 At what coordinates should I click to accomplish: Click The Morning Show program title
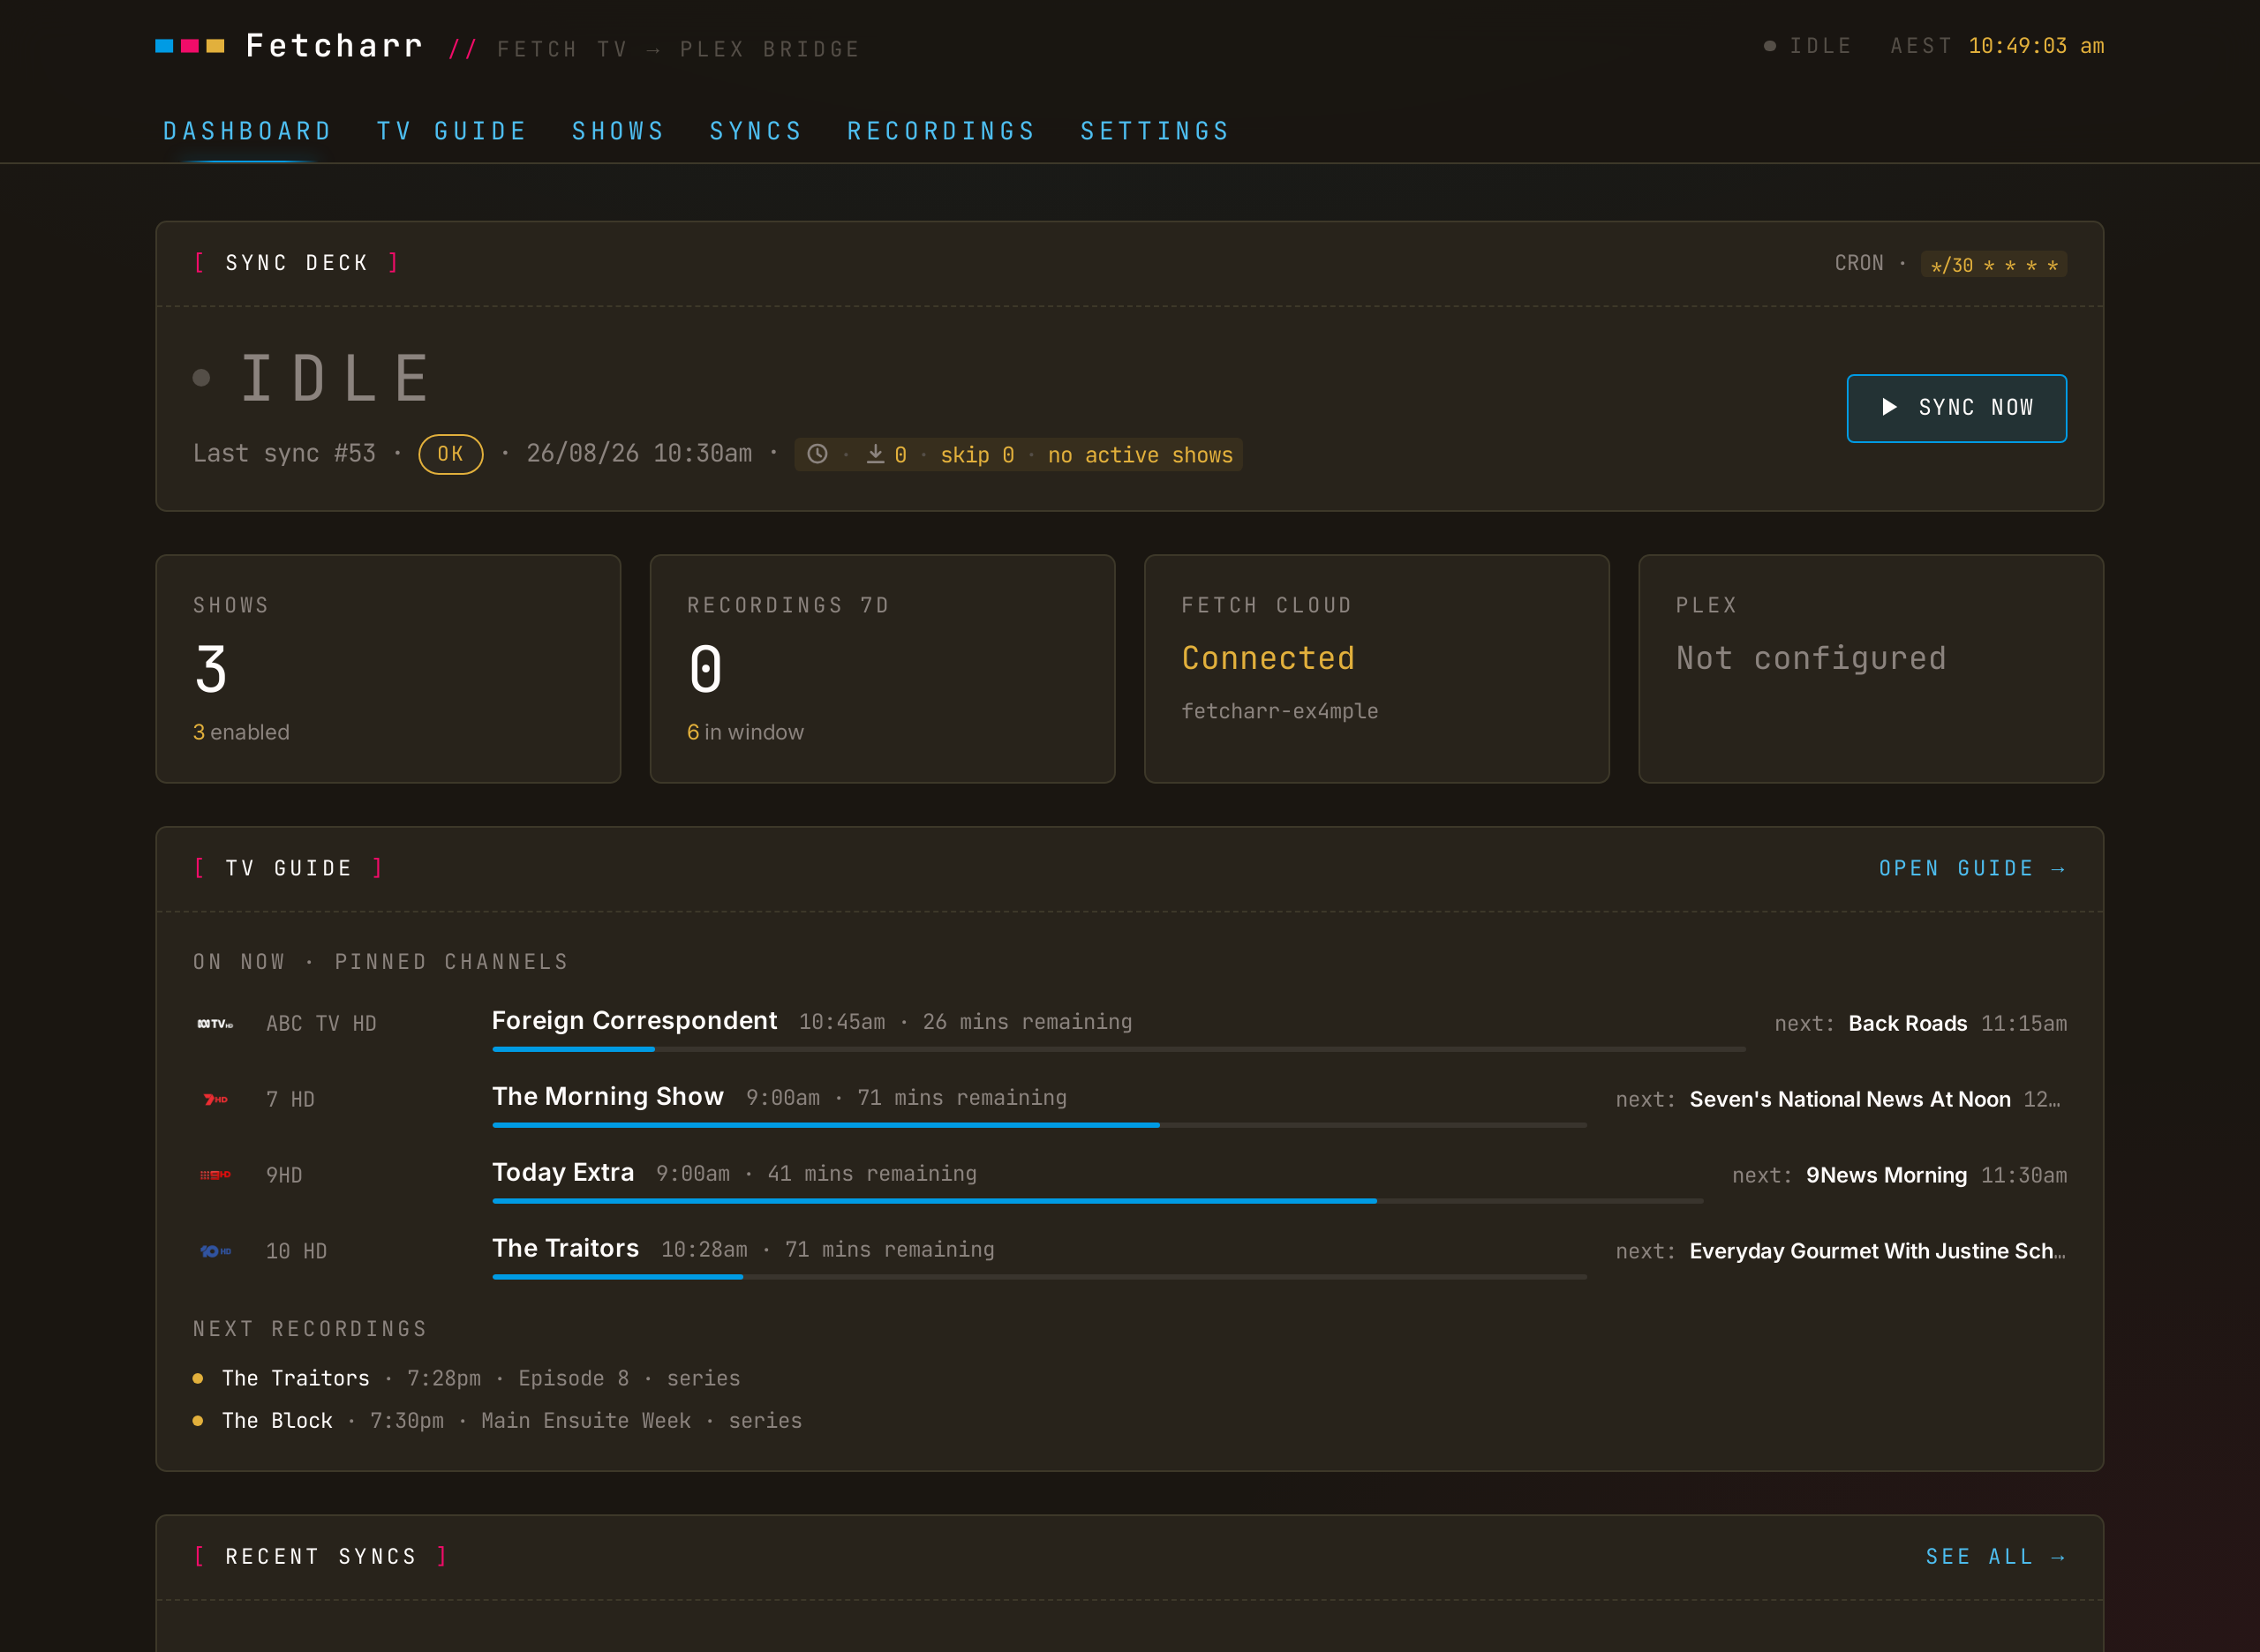point(607,1097)
